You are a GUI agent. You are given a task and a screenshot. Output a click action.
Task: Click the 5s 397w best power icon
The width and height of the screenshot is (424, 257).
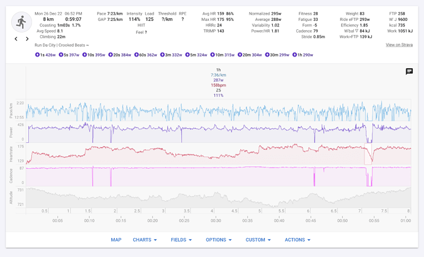(x=61, y=55)
